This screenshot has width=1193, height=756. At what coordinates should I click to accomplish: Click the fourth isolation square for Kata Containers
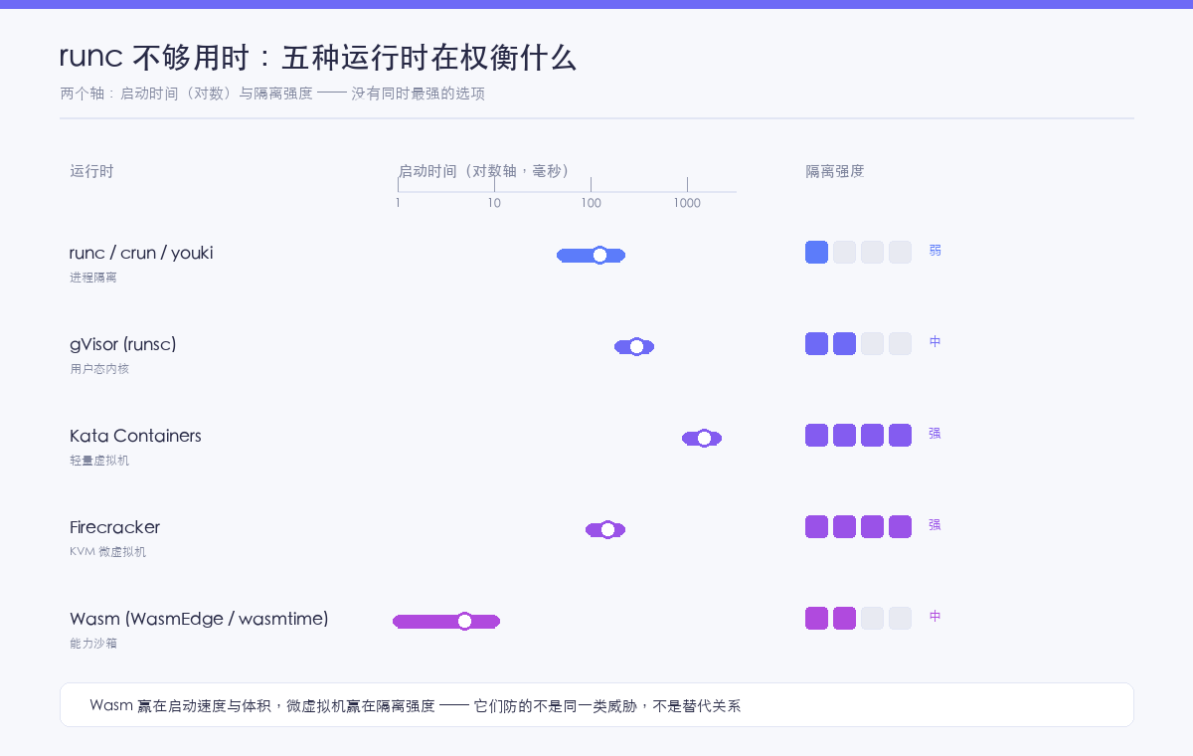tap(900, 436)
